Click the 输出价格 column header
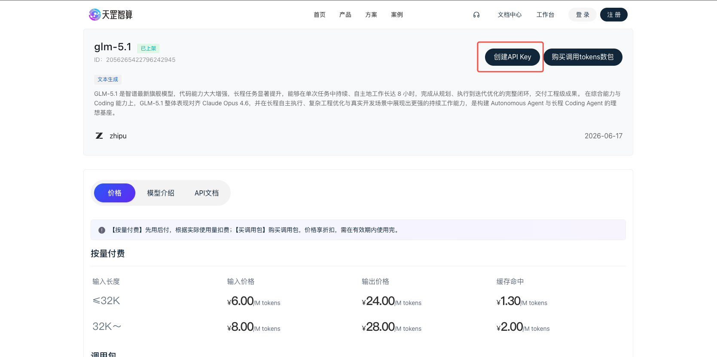The height and width of the screenshot is (357, 717). [x=375, y=281]
